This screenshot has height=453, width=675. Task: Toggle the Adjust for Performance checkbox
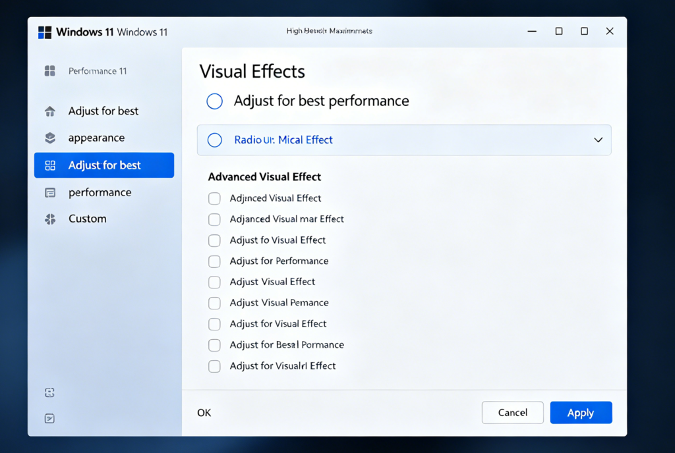click(x=214, y=261)
